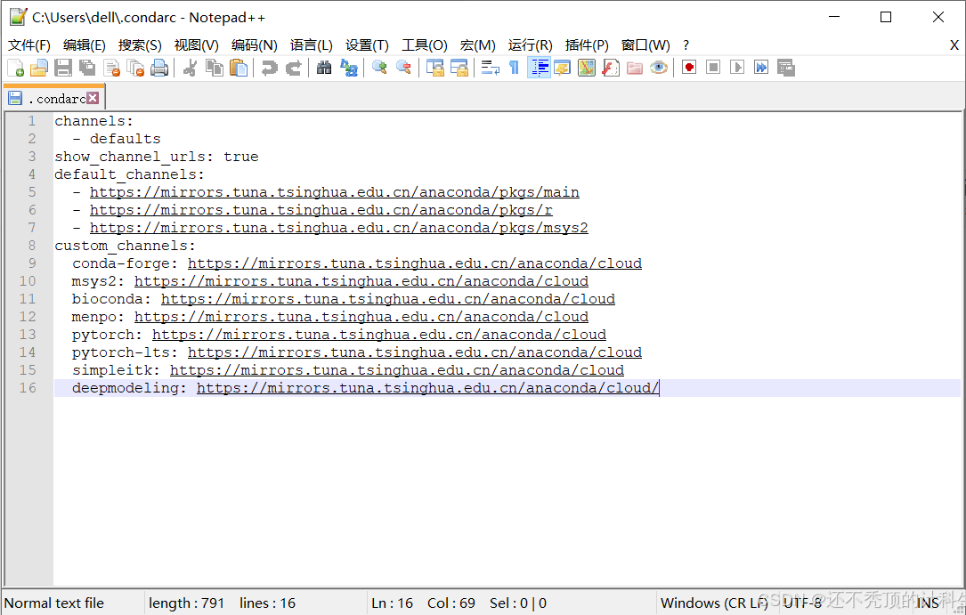Screen dimensions: 966x615
Task: Click the Windows (CR LF) status bar field
Action: click(x=714, y=603)
